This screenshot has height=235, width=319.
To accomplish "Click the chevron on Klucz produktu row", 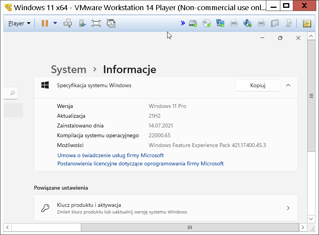I will pyautogui.click(x=288, y=208).
